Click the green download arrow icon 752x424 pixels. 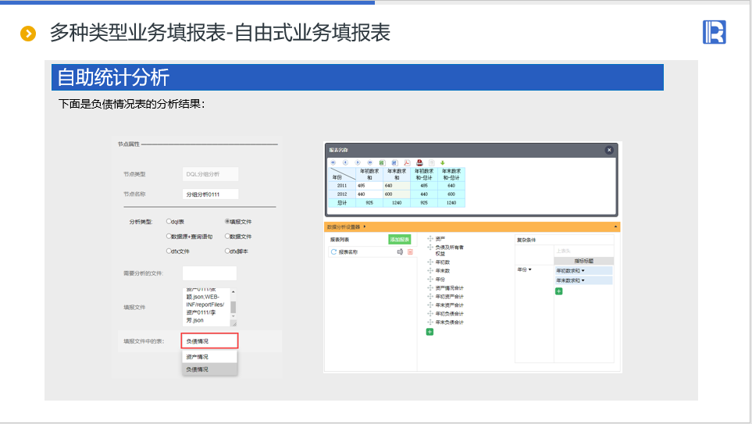[442, 162]
